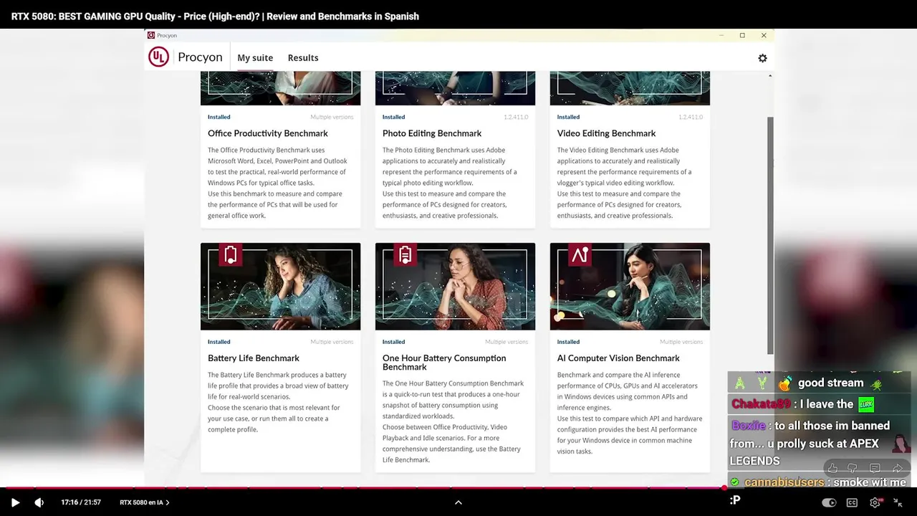
Task: Click the AI icon on Computer Vision card
Action: click(580, 254)
